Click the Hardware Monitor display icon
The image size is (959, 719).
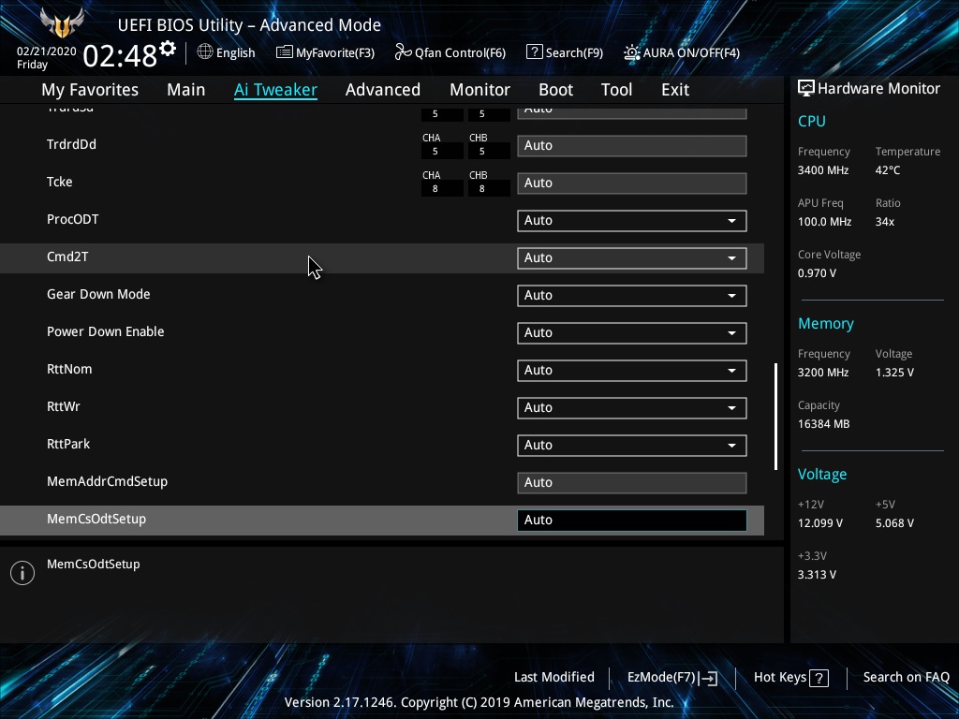click(x=806, y=88)
